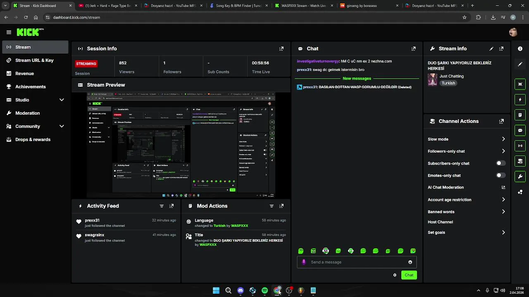Open the Achievements page
Viewport: 529px width, 297px height.
point(35,87)
